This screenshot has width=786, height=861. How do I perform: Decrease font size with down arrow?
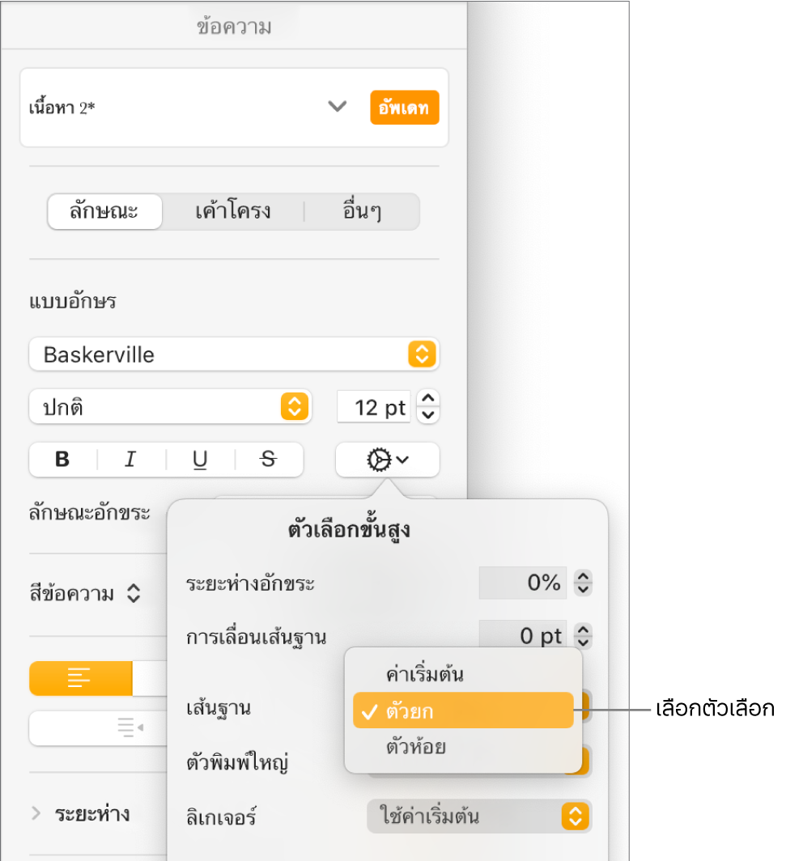pos(428,416)
